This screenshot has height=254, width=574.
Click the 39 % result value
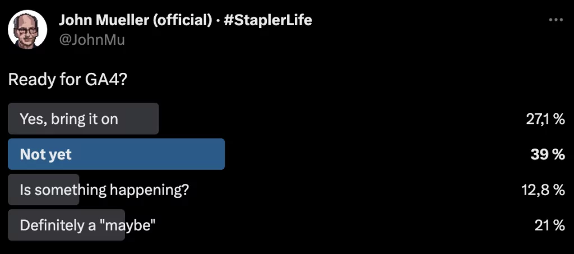pos(548,154)
